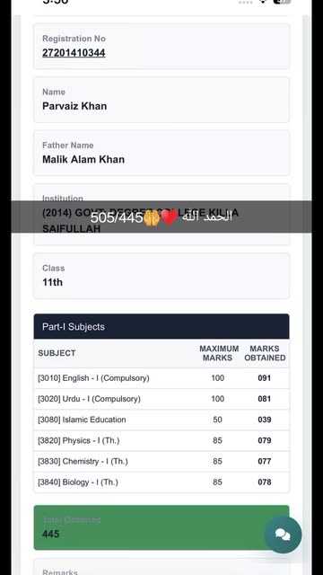This screenshot has height=575, width=323.
Task: Select the English - I (Compulsory) row
Action: coord(161,378)
